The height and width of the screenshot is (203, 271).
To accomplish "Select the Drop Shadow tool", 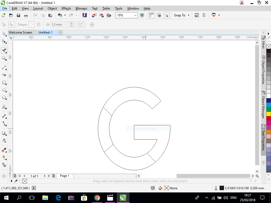I will pyautogui.click(x=4, y=133).
